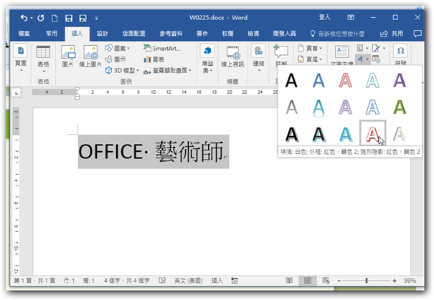Open the 頁尾 (Footer) dropdown
Image resolution: width=434 pixels, height=300 pixels.
[310, 59]
